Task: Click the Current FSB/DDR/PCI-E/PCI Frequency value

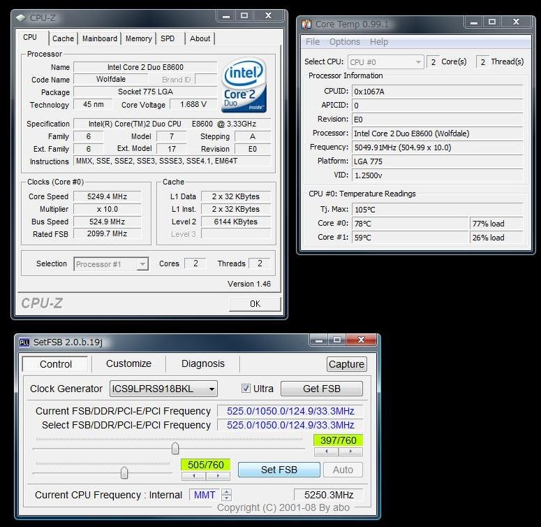Action: [290, 411]
